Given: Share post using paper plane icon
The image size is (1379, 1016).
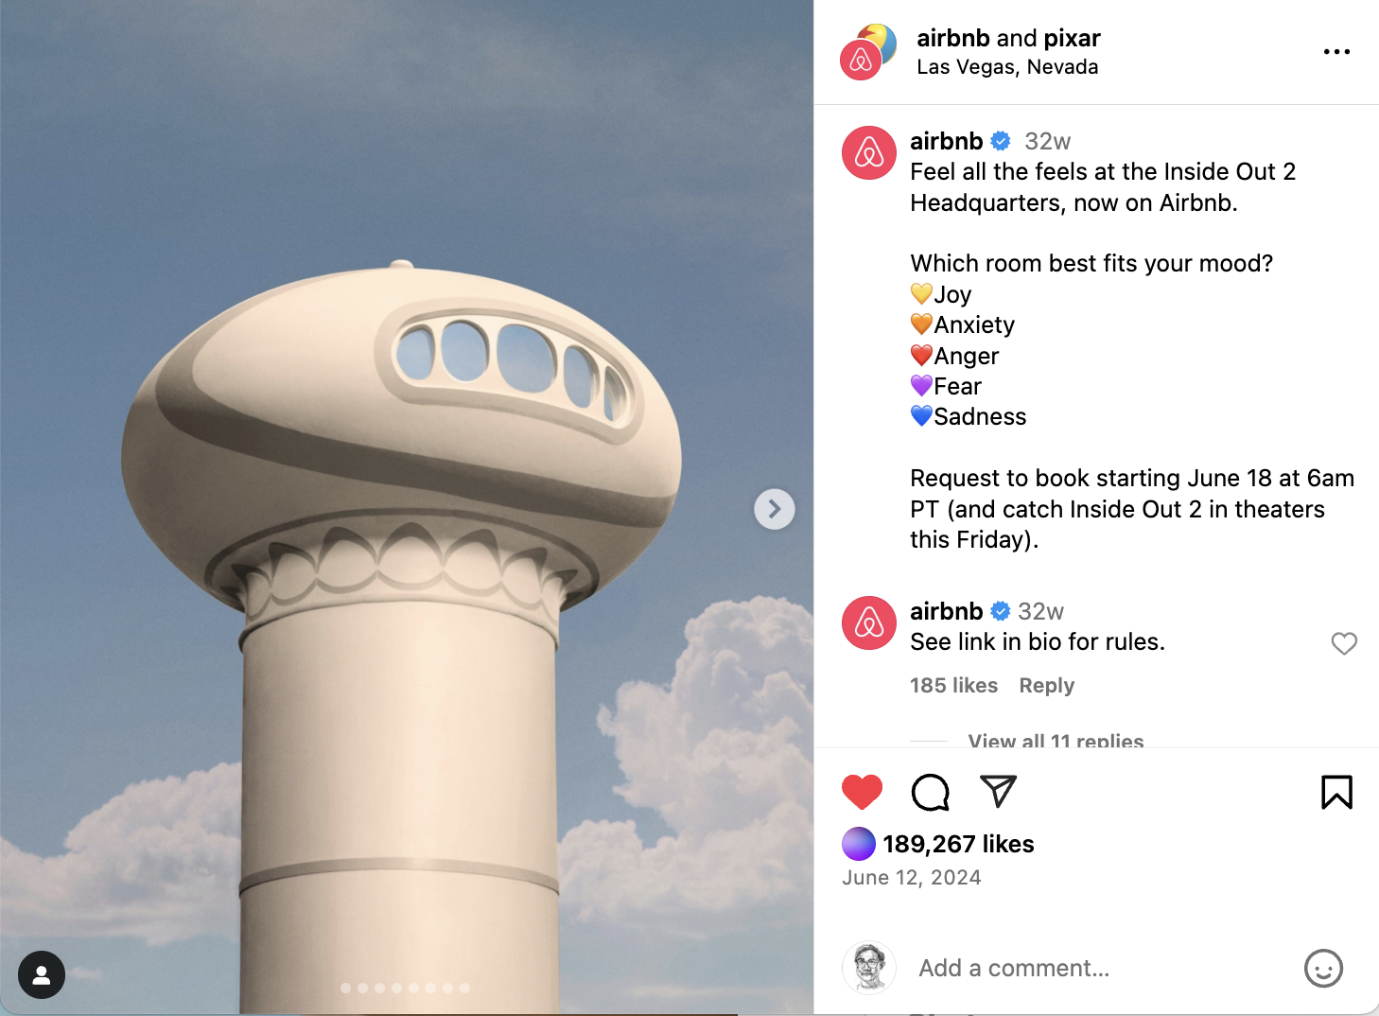Looking at the screenshot, I should pos(998,792).
